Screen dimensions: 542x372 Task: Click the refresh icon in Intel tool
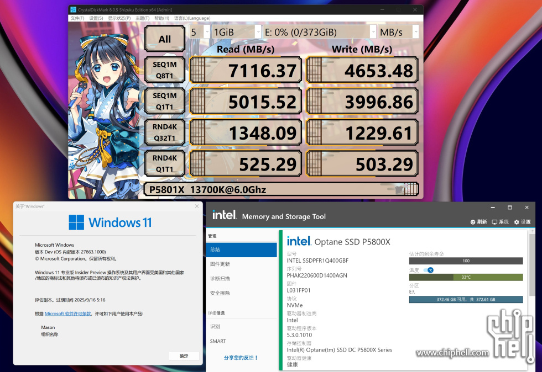[x=472, y=222]
